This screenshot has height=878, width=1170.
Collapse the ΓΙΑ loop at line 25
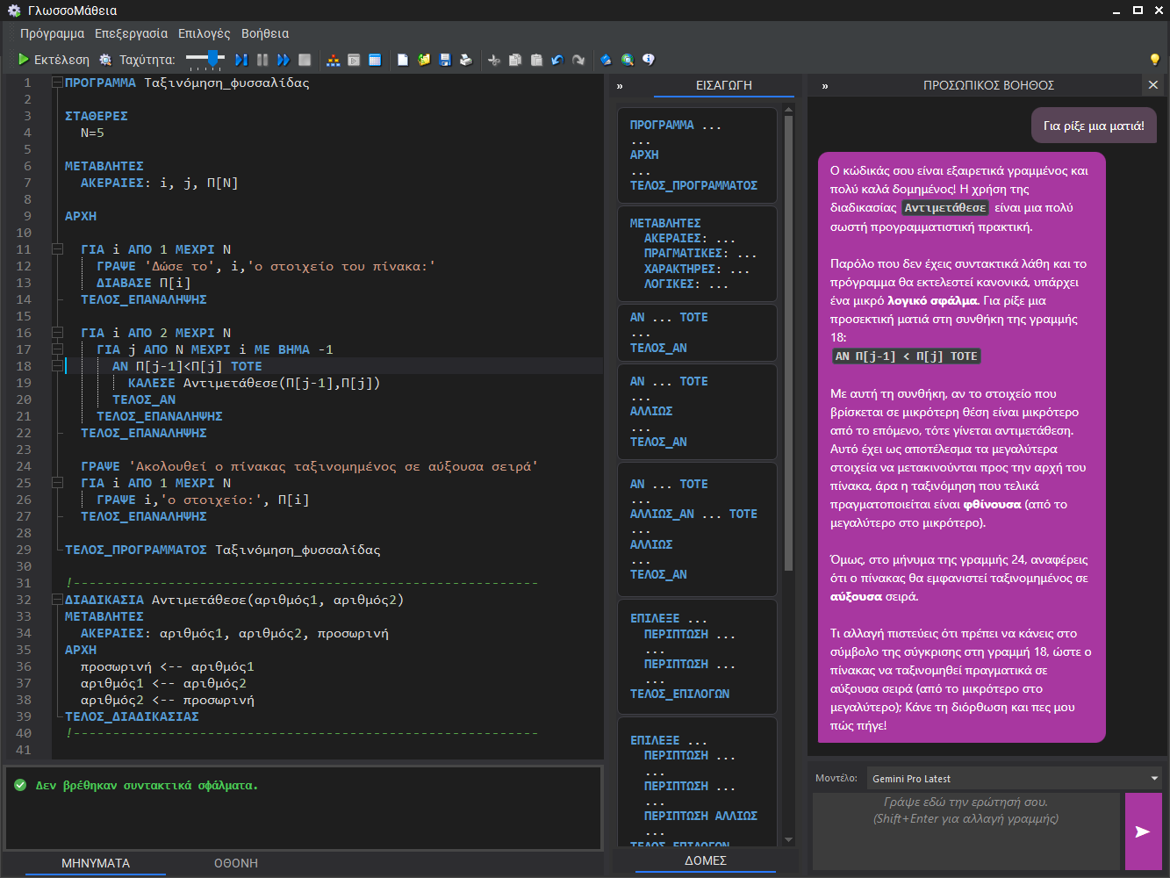coord(57,483)
